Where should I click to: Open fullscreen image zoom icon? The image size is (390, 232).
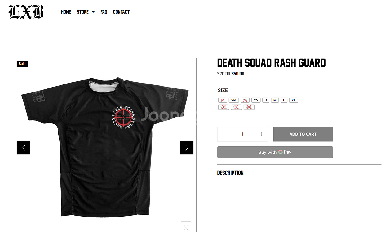[186, 227]
